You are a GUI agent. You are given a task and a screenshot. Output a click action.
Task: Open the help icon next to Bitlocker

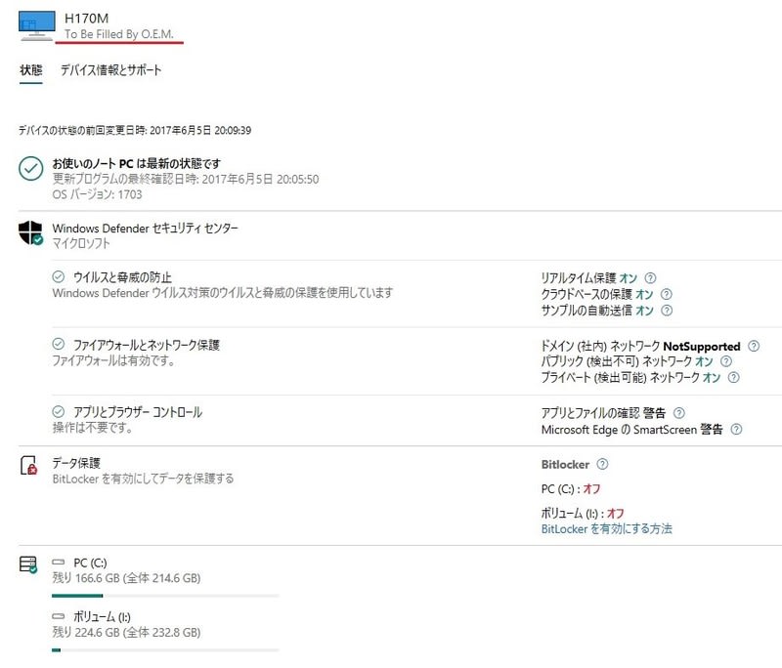pyautogui.click(x=602, y=464)
